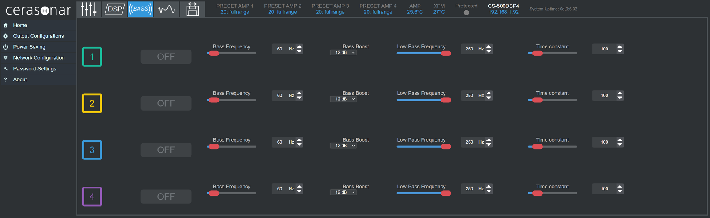Open Power Saving menu item
The image size is (710, 218).
[29, 47]
